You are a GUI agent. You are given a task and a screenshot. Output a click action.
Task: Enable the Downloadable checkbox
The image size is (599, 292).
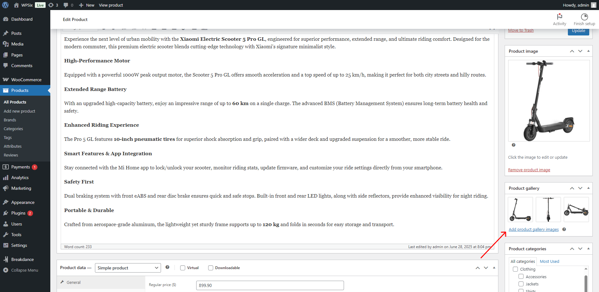click(211, 268)
